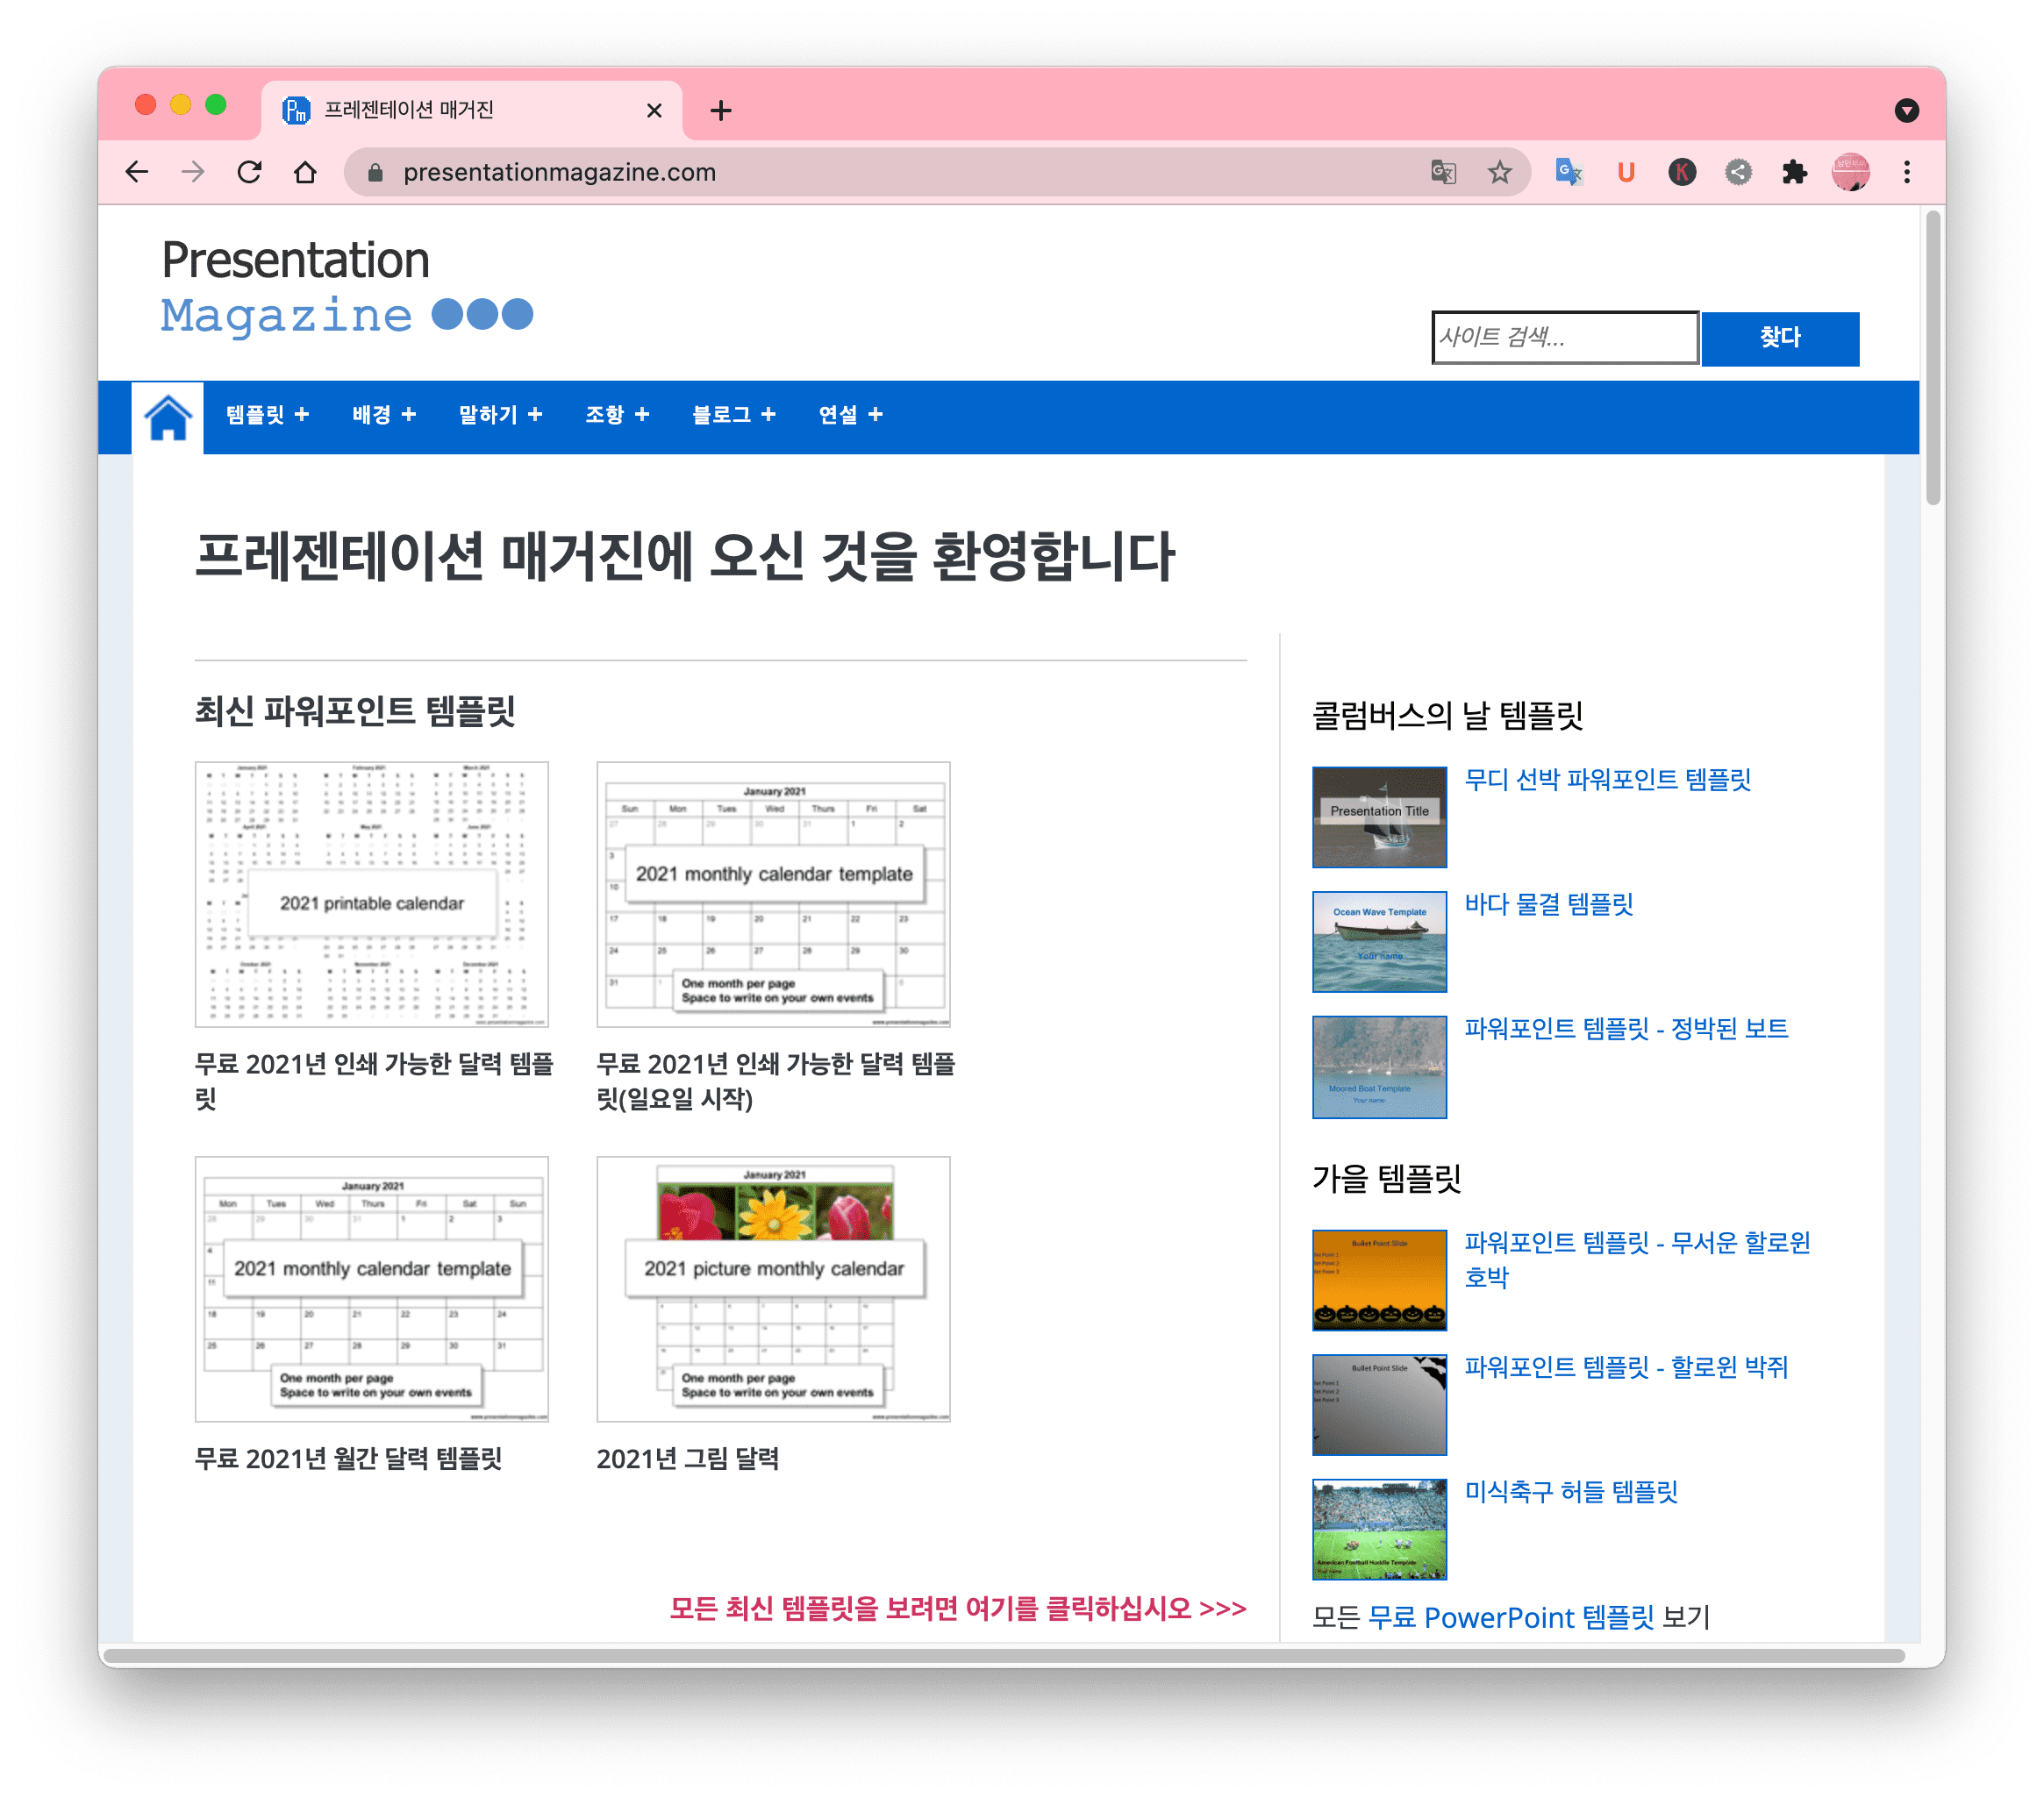This screenshot has width=2044, height=1798.
Task: Select the 프레젠테이션 매거진 browser tab
Action: point(472,110)
